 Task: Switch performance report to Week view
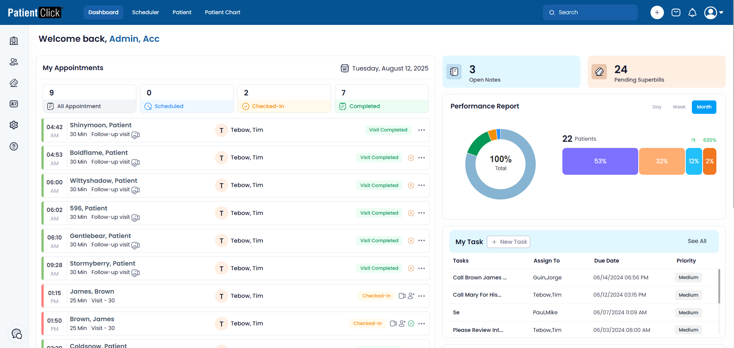click(x=679, y=107)
